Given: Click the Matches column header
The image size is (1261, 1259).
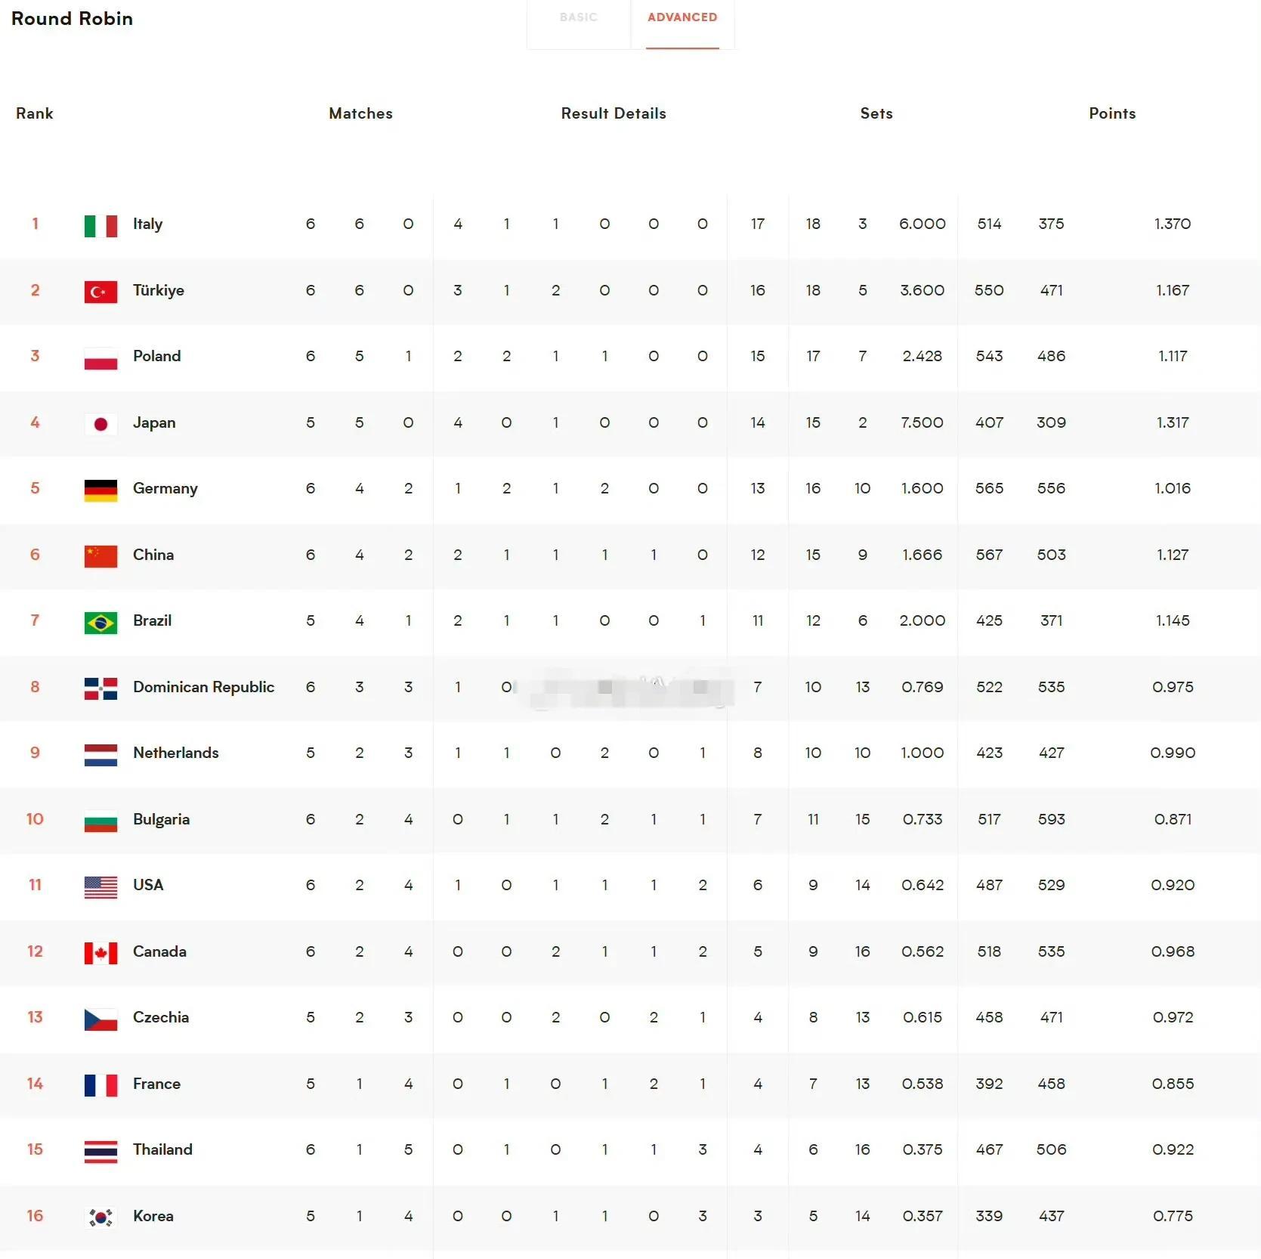Looking at the screenshot, I should pos(360,113).
